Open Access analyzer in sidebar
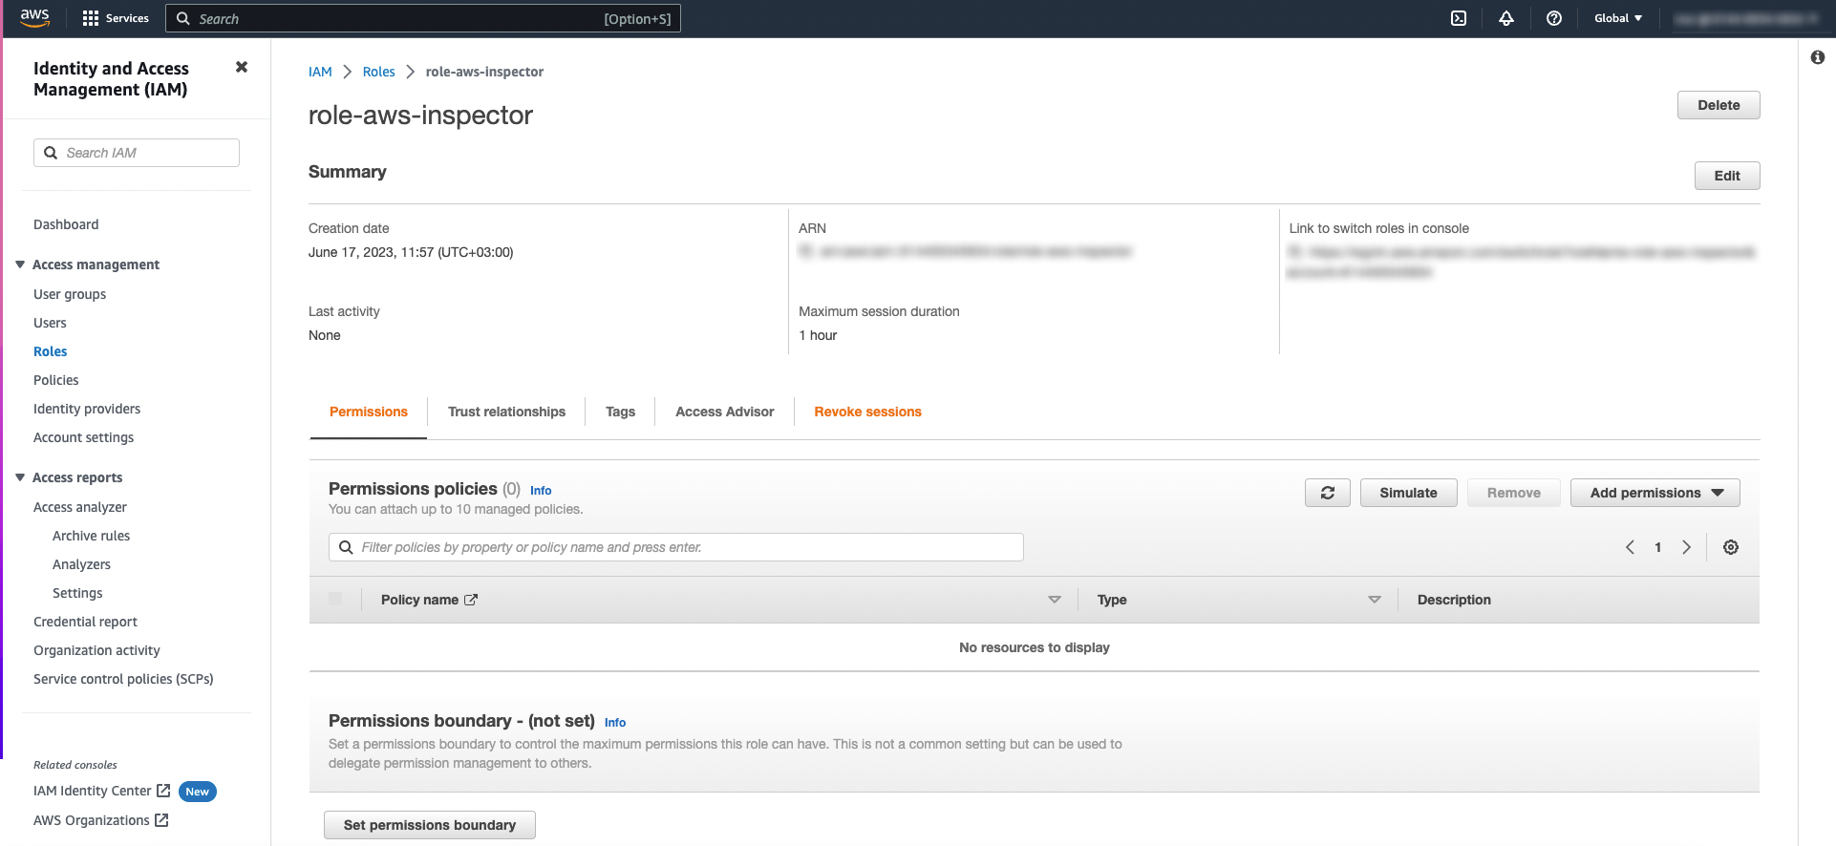 [80, 507]
